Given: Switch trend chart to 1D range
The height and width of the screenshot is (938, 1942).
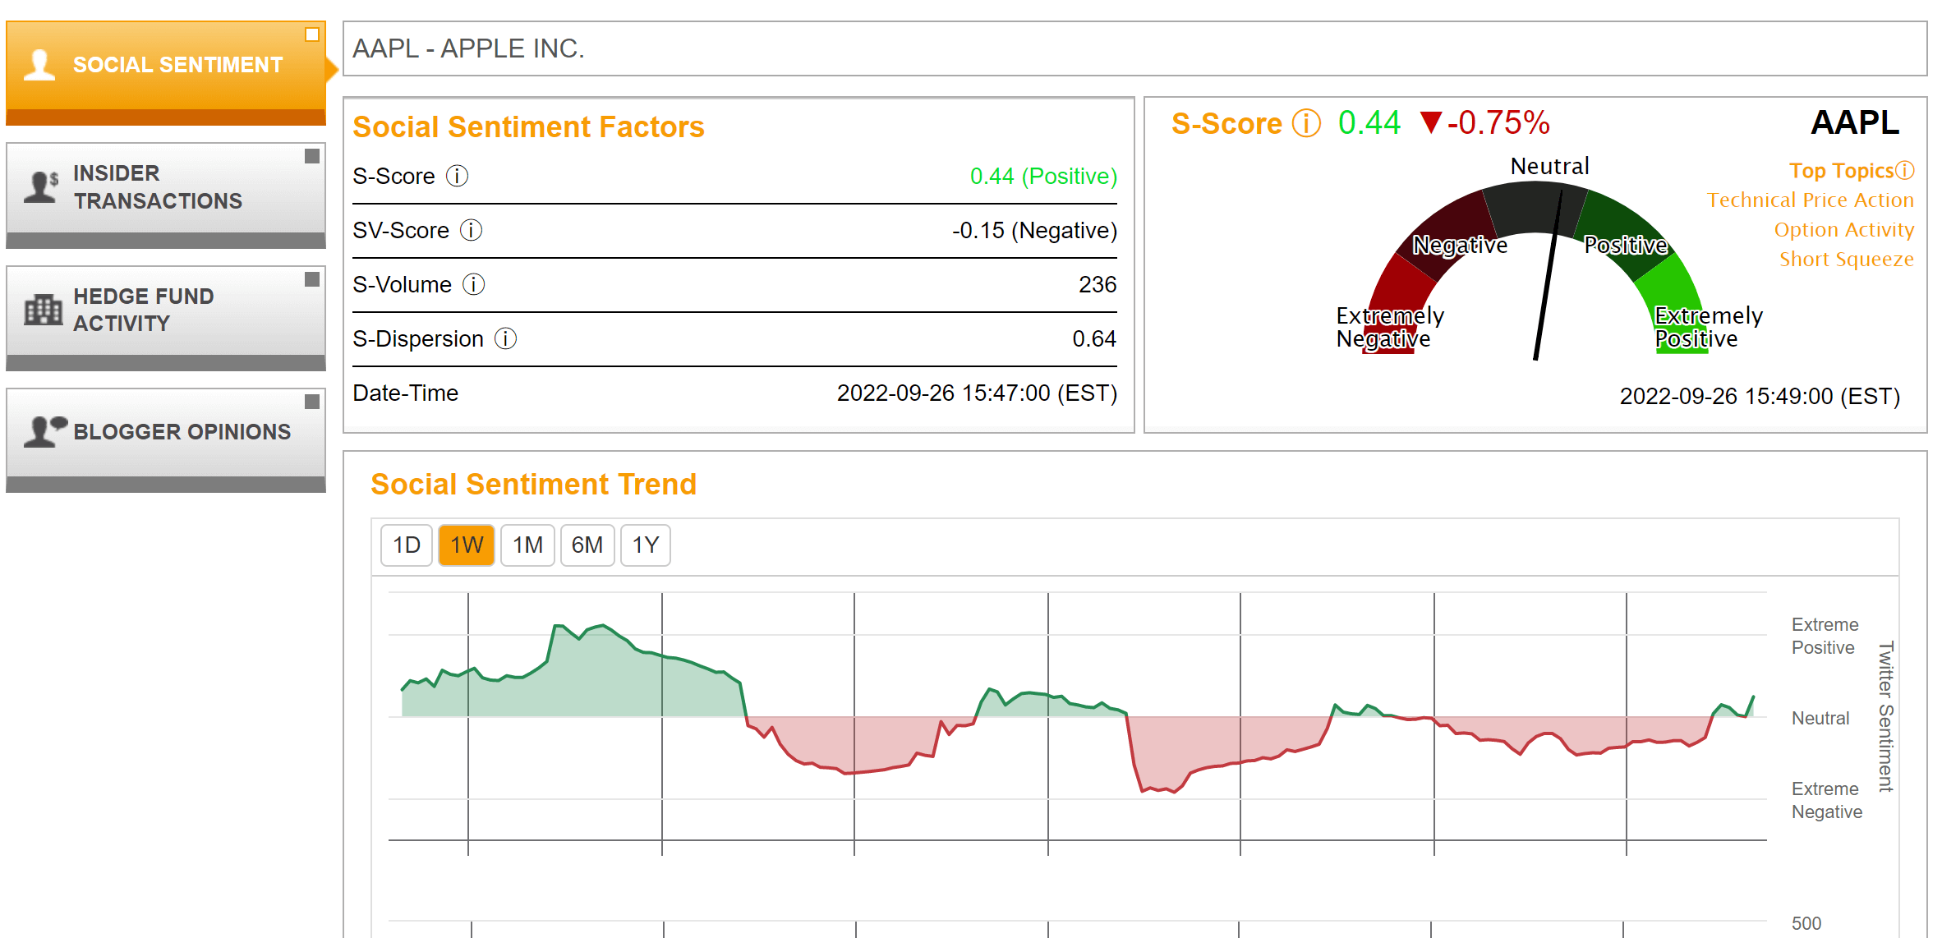Looking at the screenshot, I should pos(407,545).
